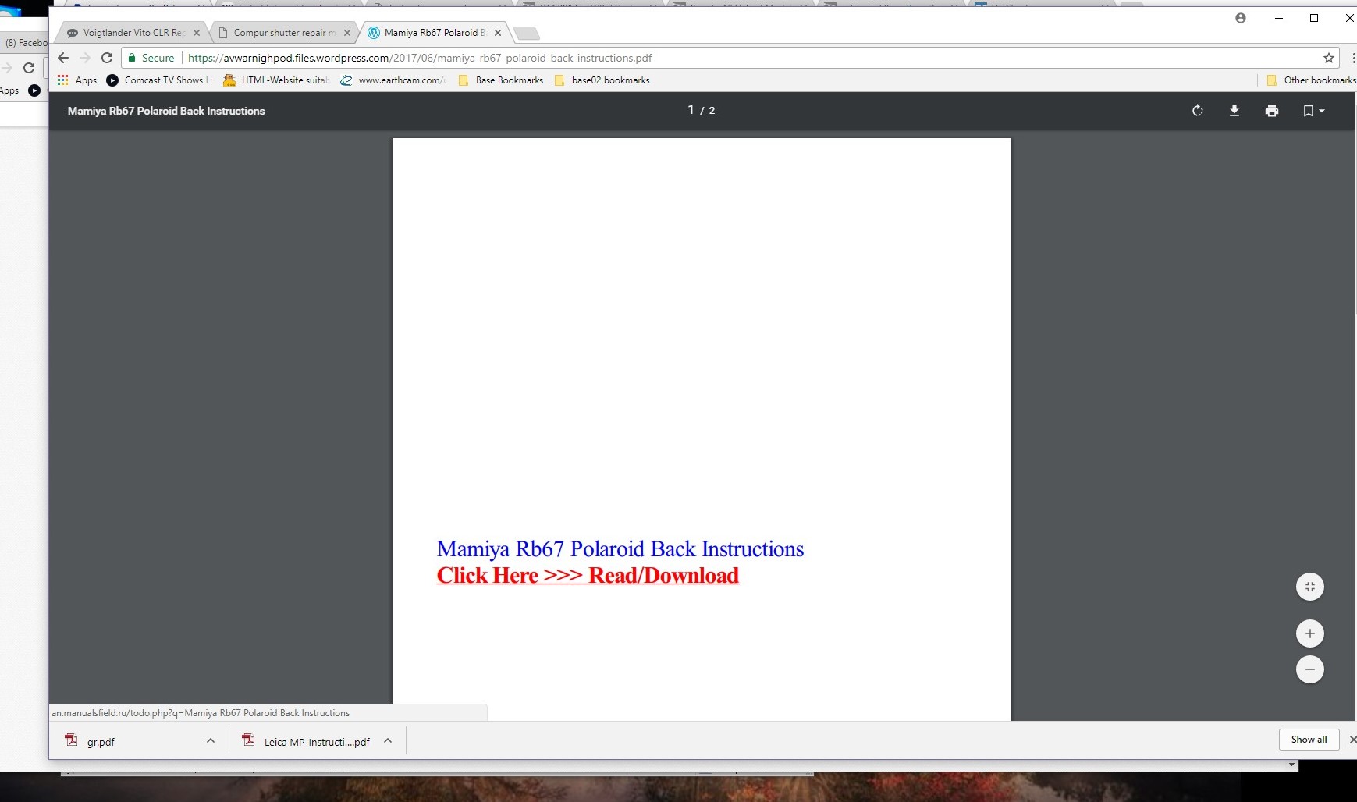Open the Apps bookmarks shortcut
This screenshot has width=1357, height=802.
pyautogui.click(x=77, y=80)
